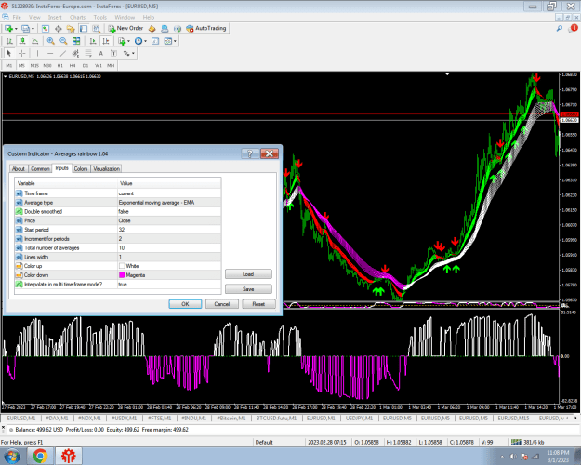Zoom in on the chart

click(51, 41)
